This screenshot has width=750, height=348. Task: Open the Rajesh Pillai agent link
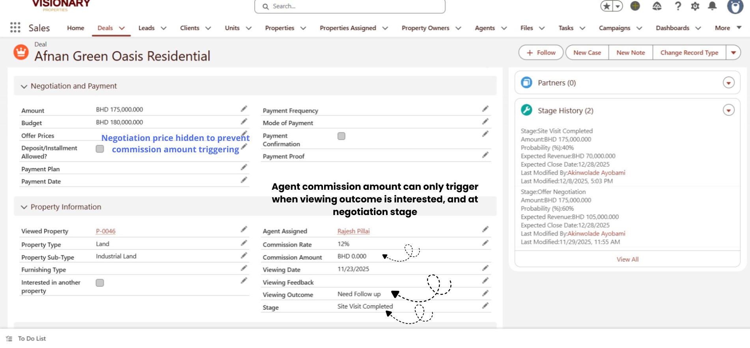click(x=353, y=231)
